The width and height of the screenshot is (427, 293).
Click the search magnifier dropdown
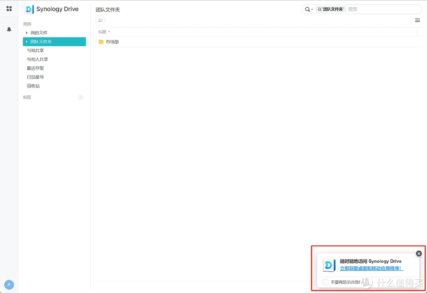tap(309, 9)
